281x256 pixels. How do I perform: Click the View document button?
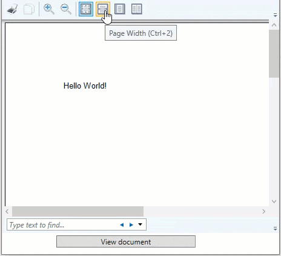(126, 241)
